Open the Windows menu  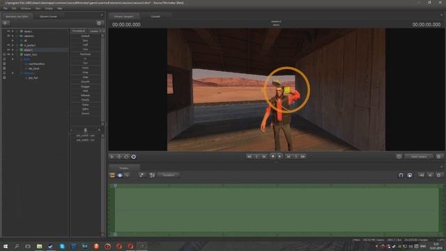click(26, 8)
